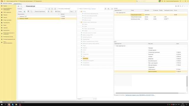189x106 pixels.
Task: Open Финансовый результат и контроллинг section
Action: pyautogui.click(x=9, y=34)
